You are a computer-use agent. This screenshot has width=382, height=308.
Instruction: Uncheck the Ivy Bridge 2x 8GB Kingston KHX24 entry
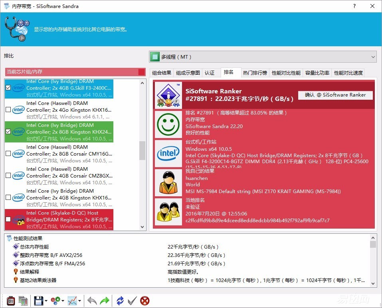pos(8,132)
